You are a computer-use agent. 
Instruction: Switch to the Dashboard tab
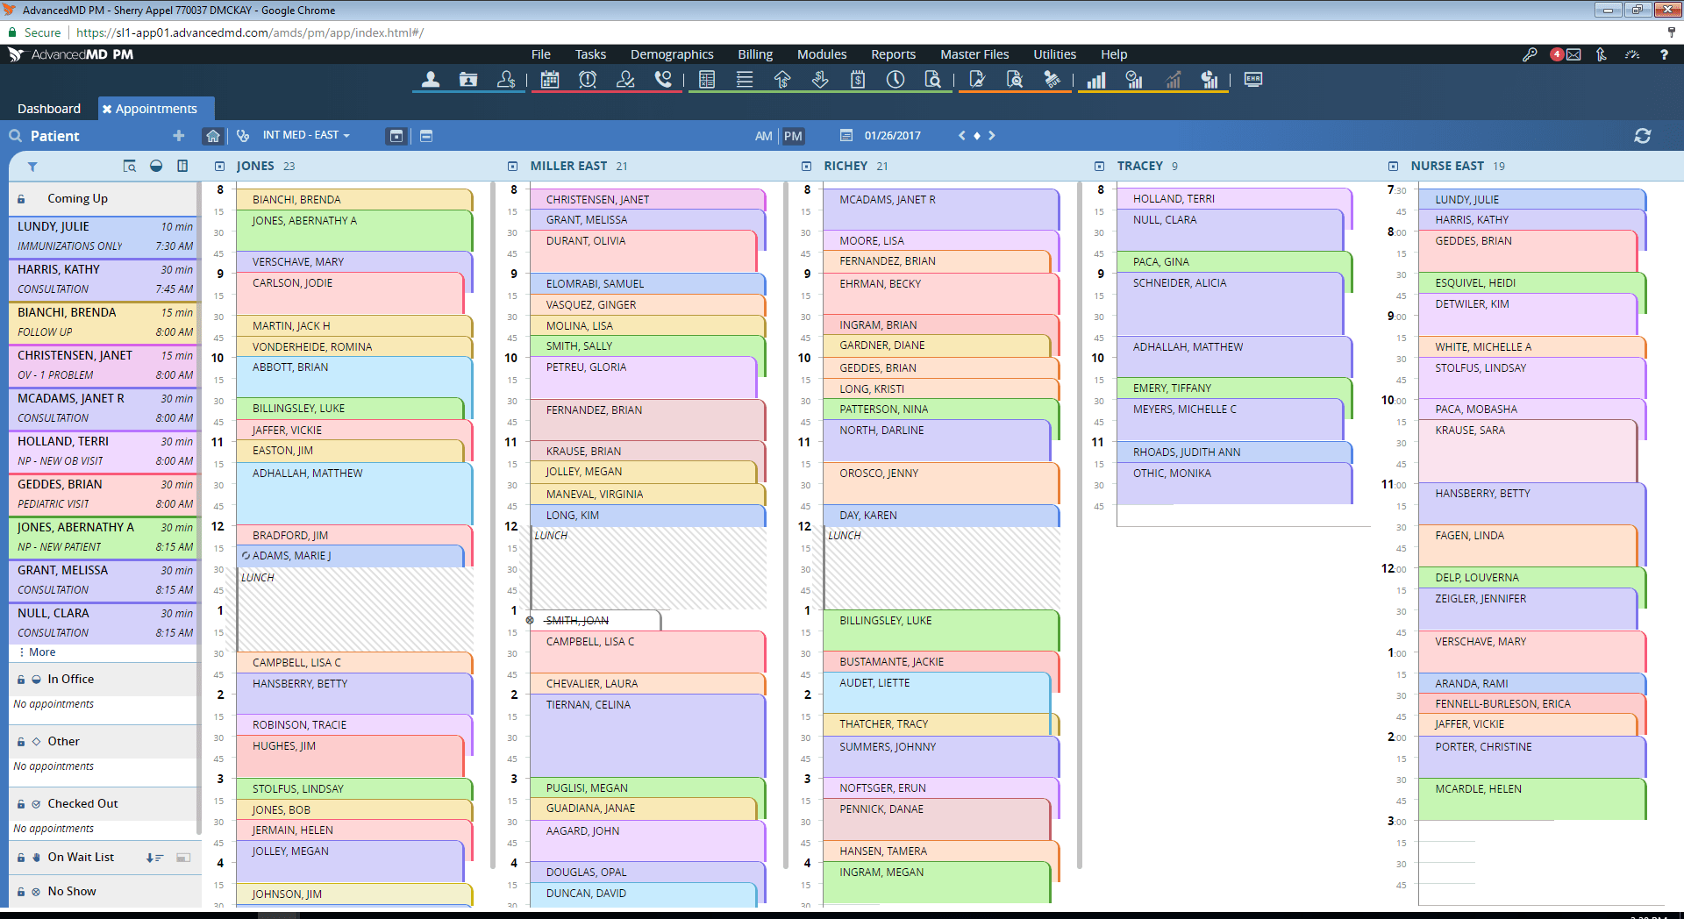coord(49,108)
